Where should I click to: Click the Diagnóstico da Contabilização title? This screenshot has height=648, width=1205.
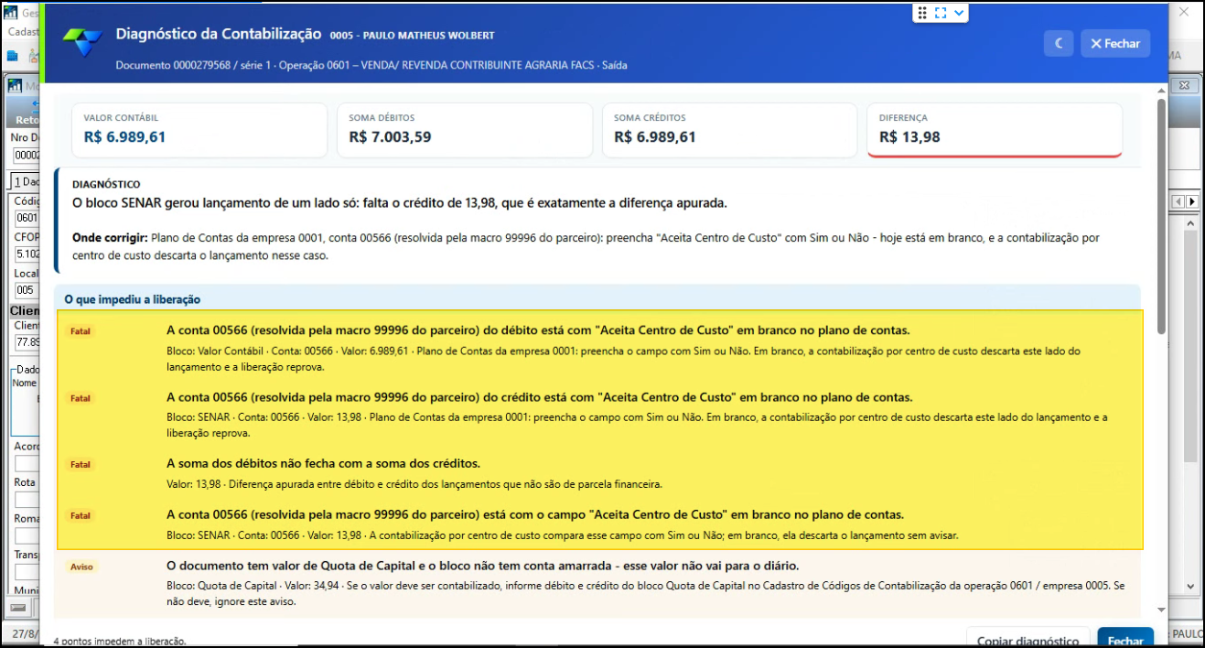coord(219,34)
